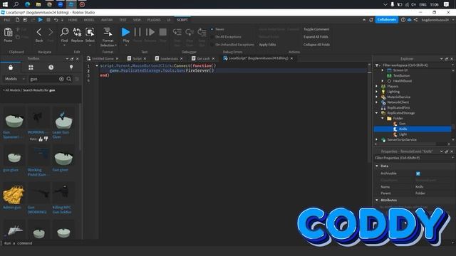Click Apply Edits button
The image size is (456, 256).
[267, 45]
